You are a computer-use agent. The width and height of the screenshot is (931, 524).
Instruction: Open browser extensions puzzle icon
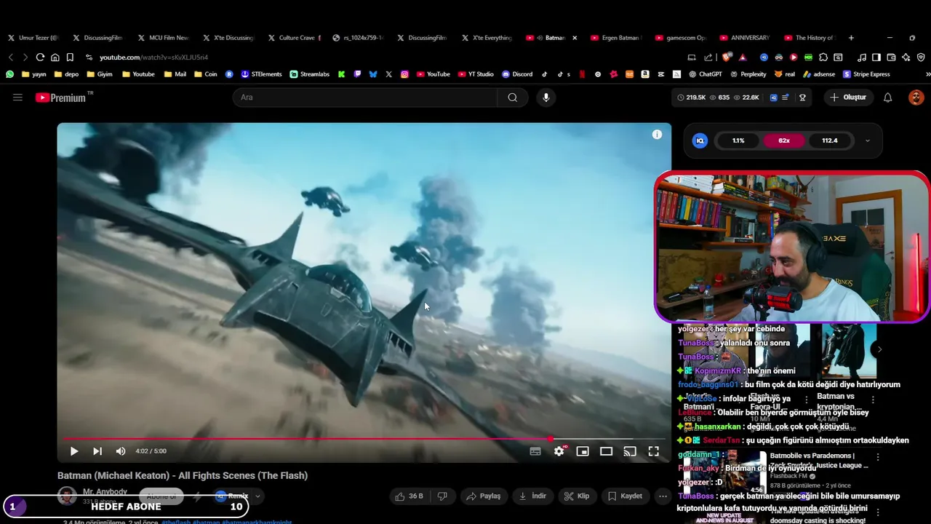coord(823,57)
